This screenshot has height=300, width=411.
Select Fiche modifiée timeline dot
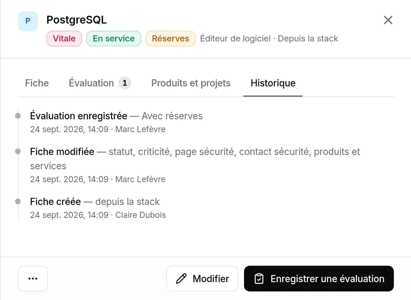point(18,151)
